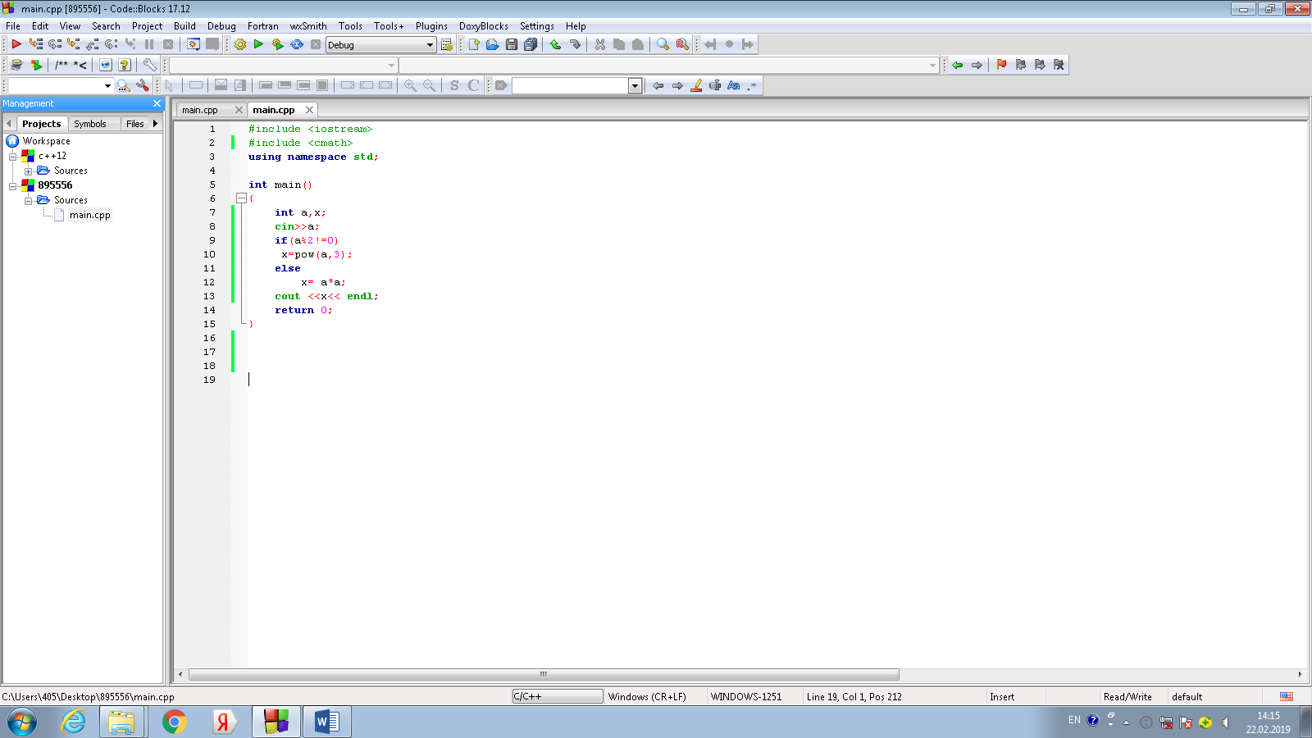Click the Rebuild icon with blue arrows
Screen dimensions: 1312x738
click(297, 44)
